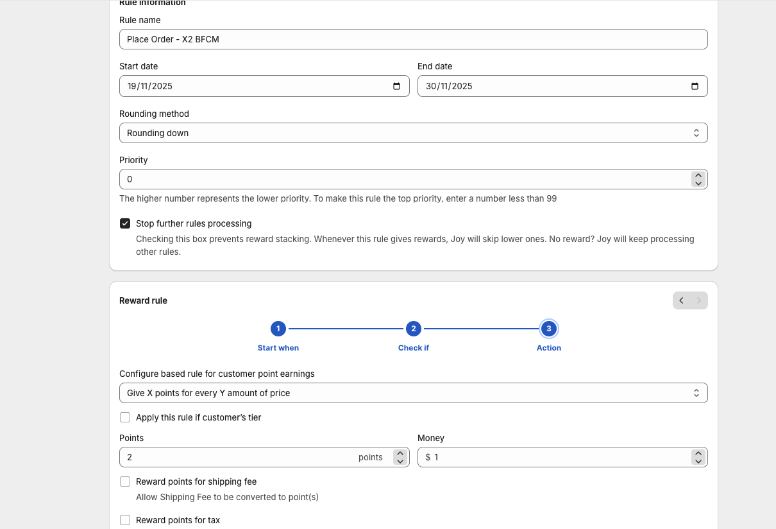
Task: Click the previous step arrow in Reward rule
Action: (x=682, y=300)
